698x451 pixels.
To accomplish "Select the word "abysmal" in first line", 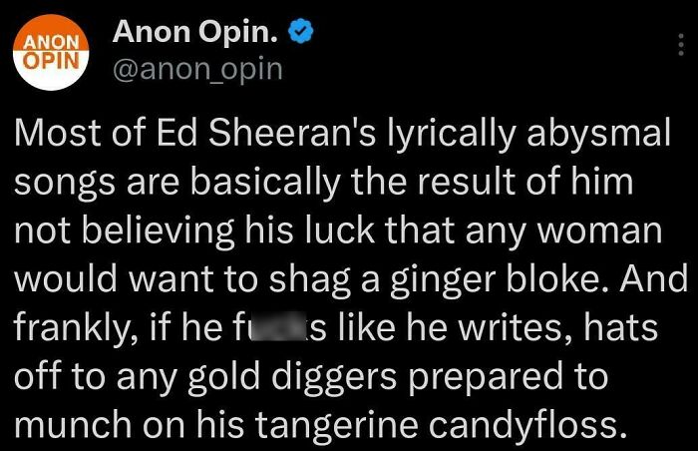I will tap(598, 135).
